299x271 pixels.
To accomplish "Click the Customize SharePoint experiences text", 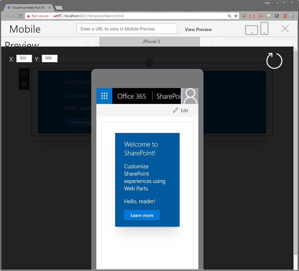I will (144, 177).
